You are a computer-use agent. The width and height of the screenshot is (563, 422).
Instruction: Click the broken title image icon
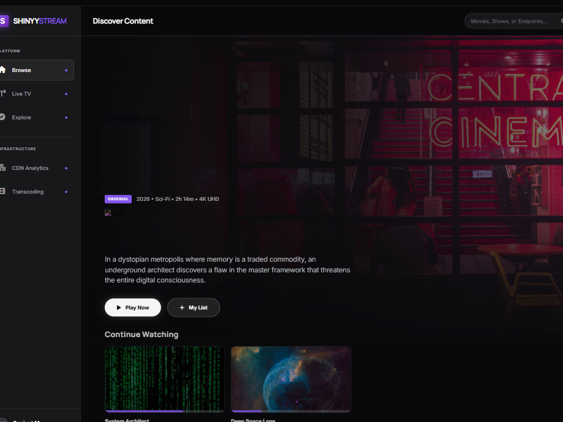(x=108, y=213)
